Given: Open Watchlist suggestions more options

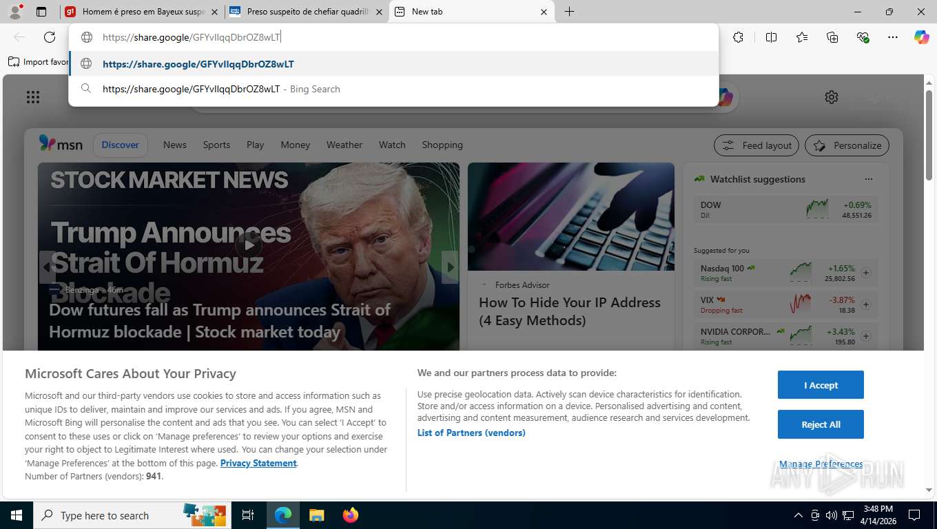Looking at the screenshot, I should (869, 179).
